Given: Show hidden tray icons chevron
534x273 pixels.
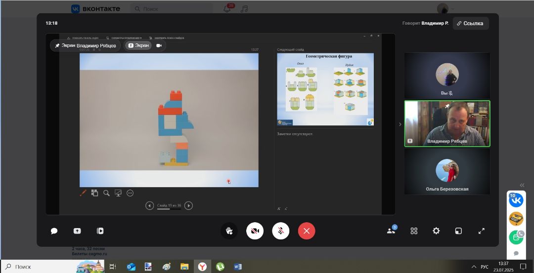Looking at the screenshot, I should pyautogui.click(x=474, y=267).
